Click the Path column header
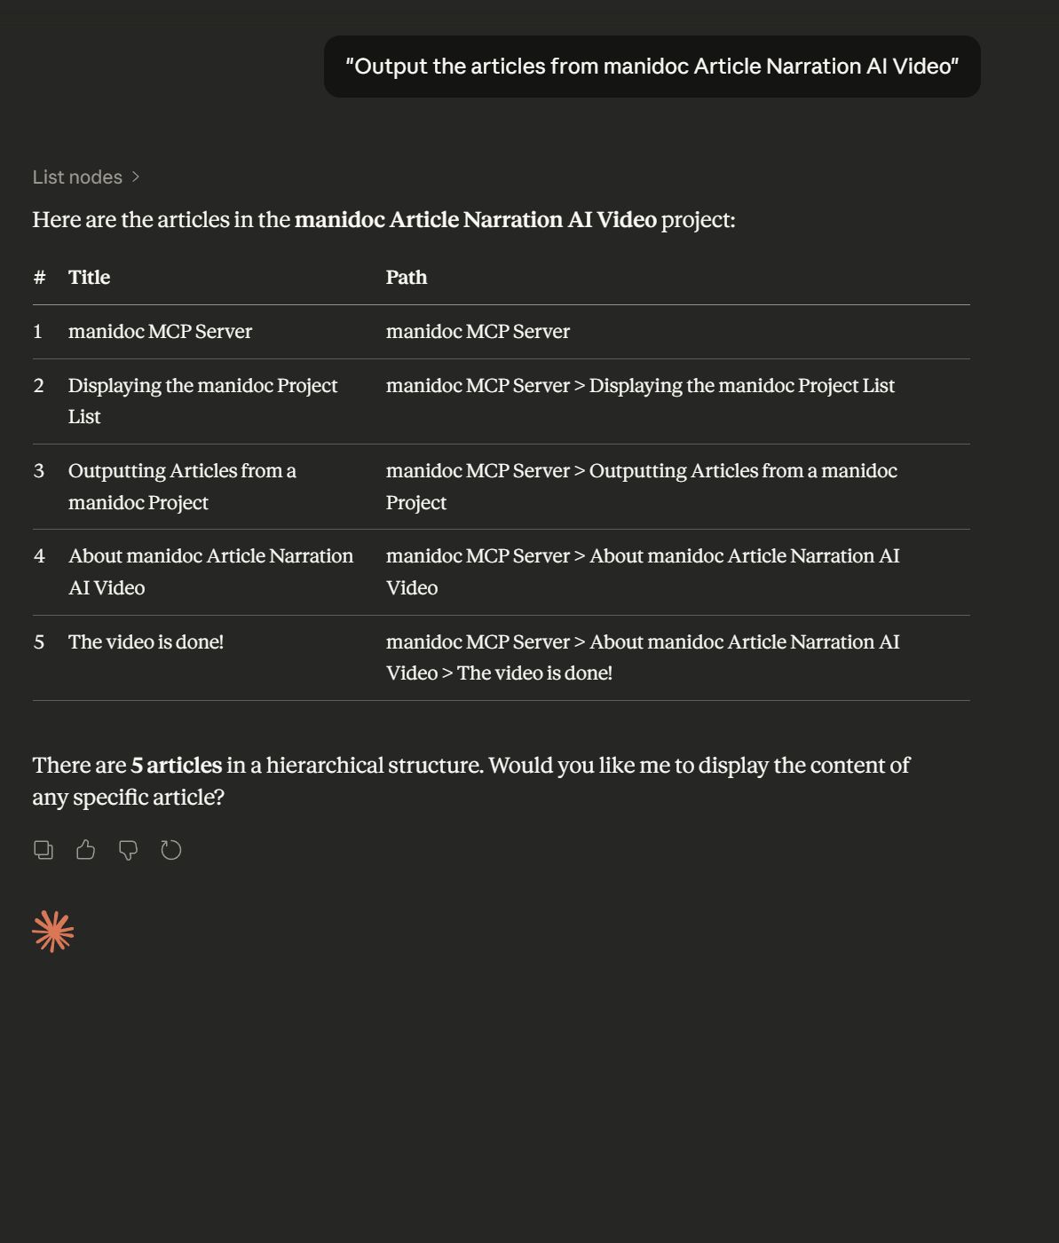 pyautogui.click(x=406, y=278)
